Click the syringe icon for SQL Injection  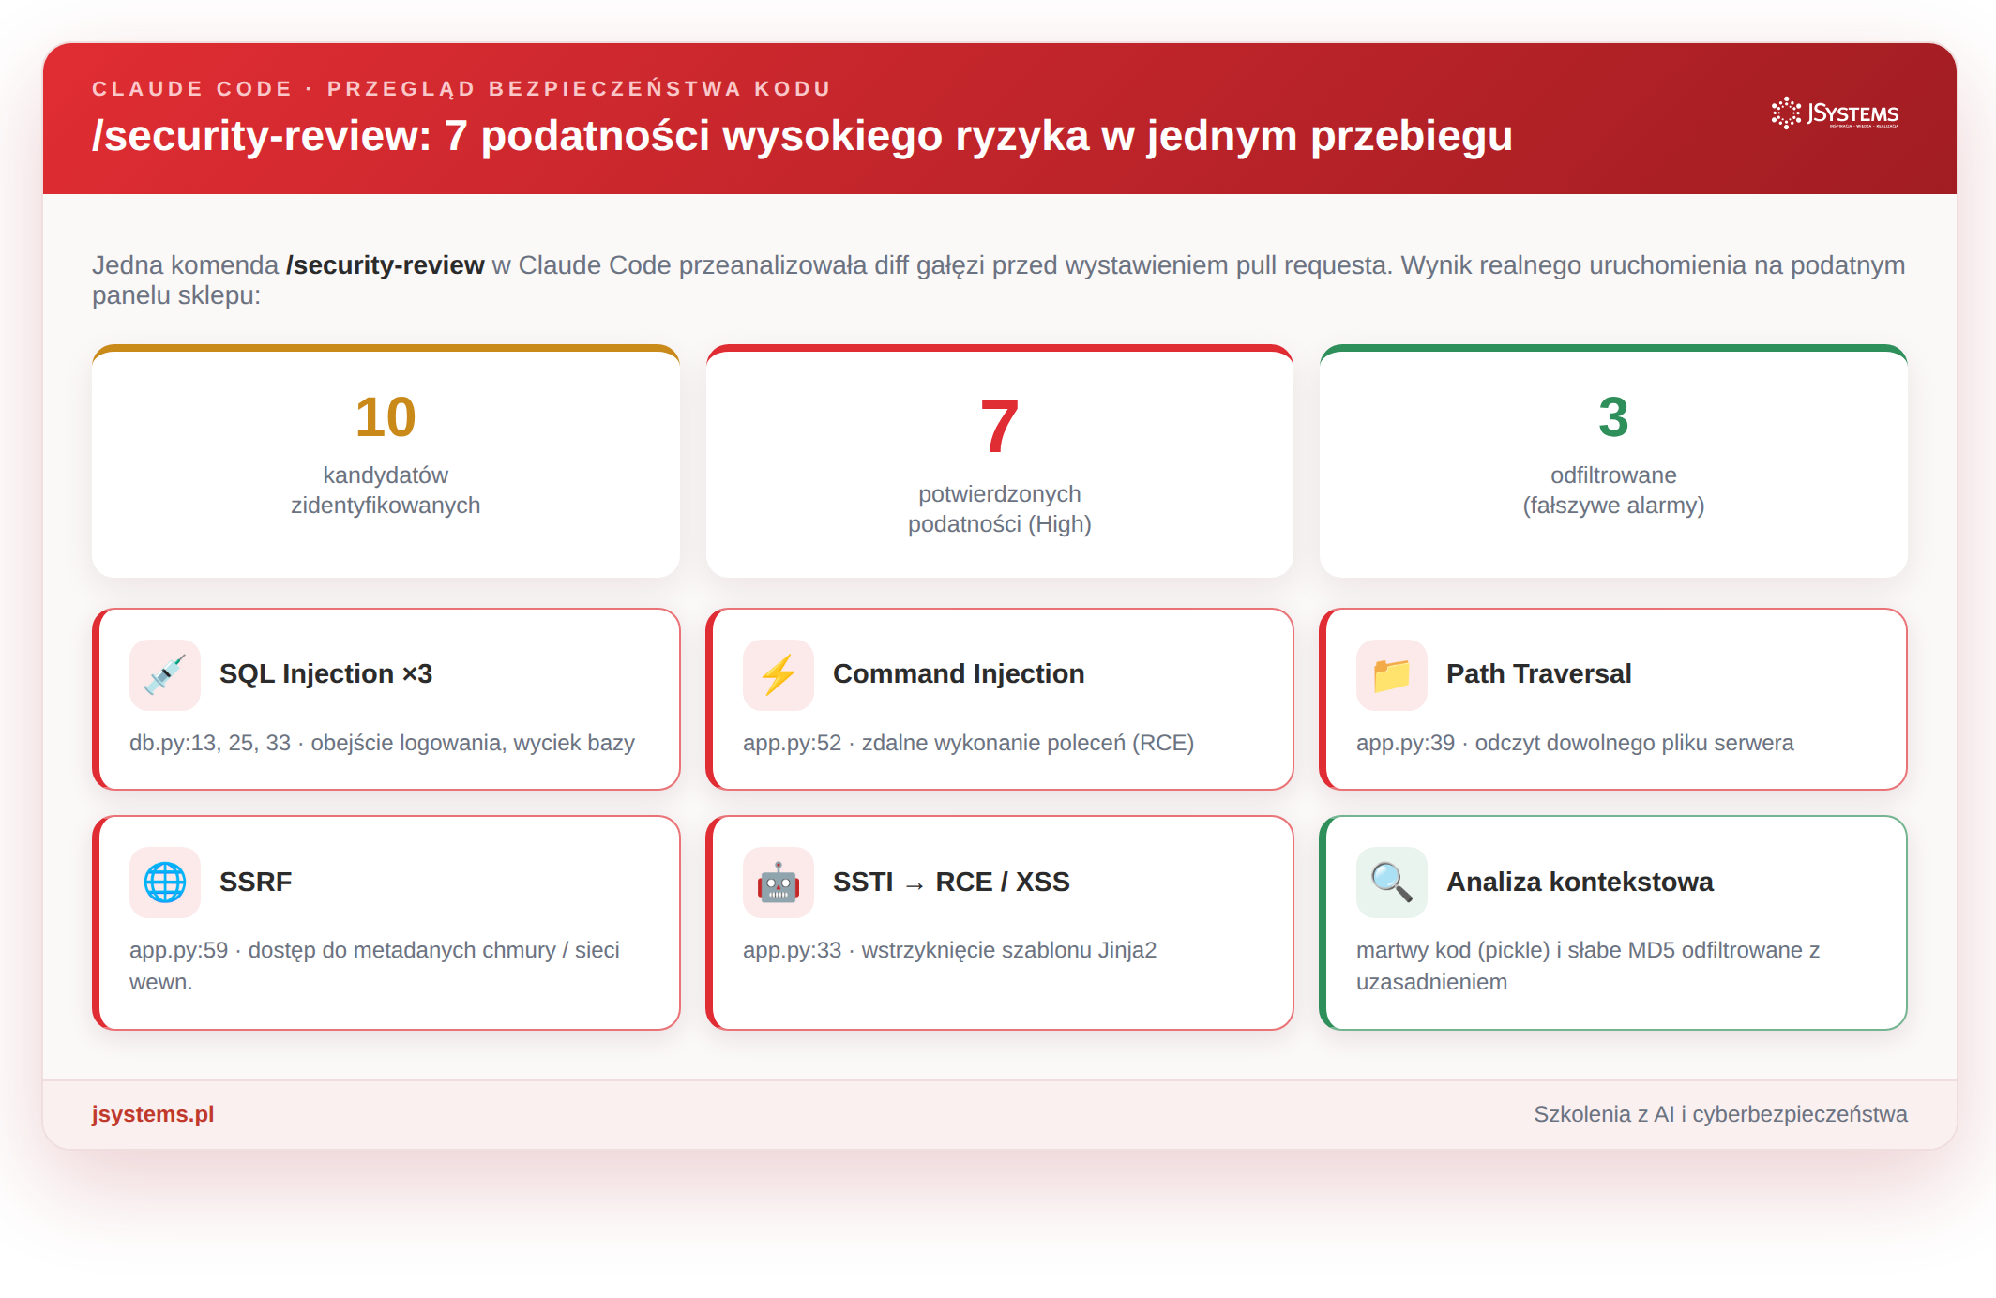[x=165, y=674]
